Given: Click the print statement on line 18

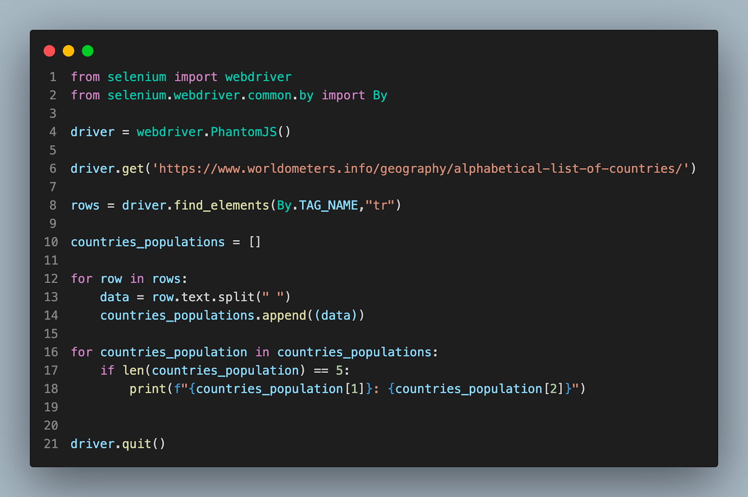Looking at the screenshot, I should click(148, 388).
